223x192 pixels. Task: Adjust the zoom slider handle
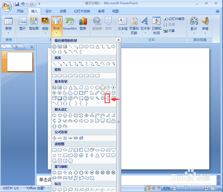tap(185, 188)
